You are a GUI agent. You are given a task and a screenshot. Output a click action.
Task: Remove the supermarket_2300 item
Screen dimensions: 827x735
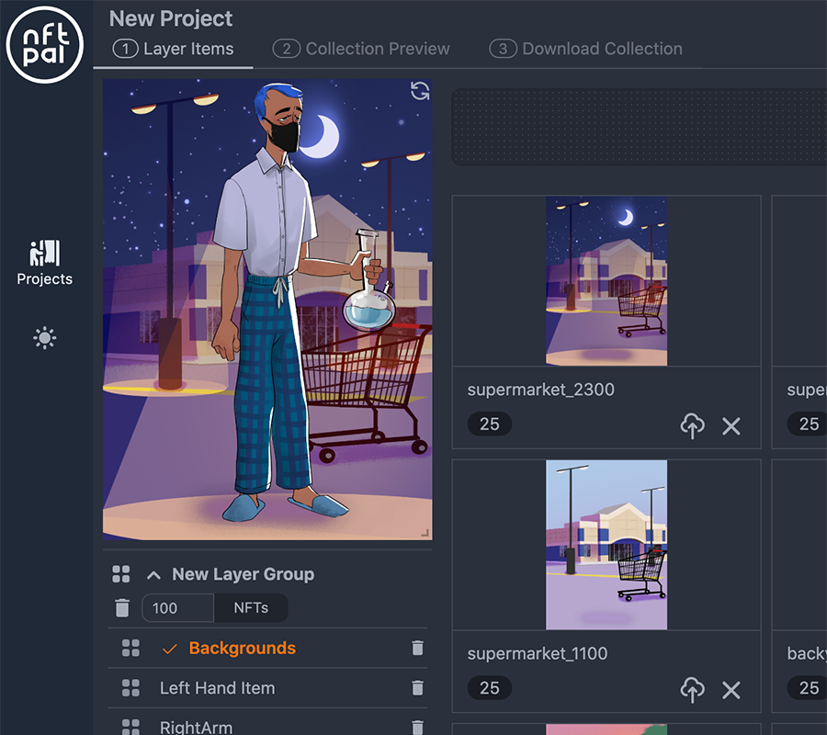(x=731, y=426)
